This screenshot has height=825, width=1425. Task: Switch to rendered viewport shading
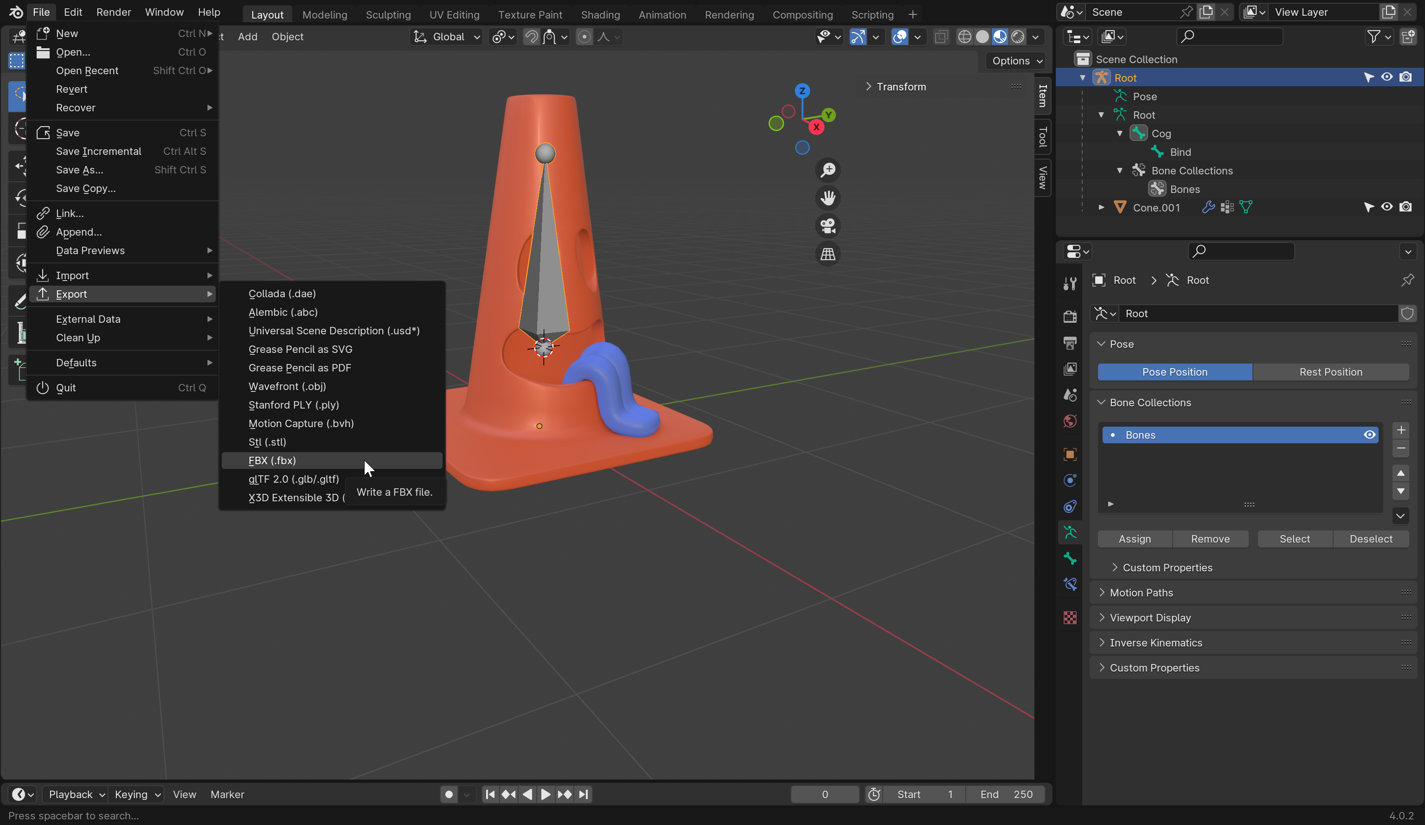click(x=1018, y=37)
